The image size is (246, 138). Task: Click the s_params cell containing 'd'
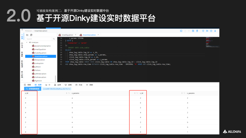tap(72, 127)
